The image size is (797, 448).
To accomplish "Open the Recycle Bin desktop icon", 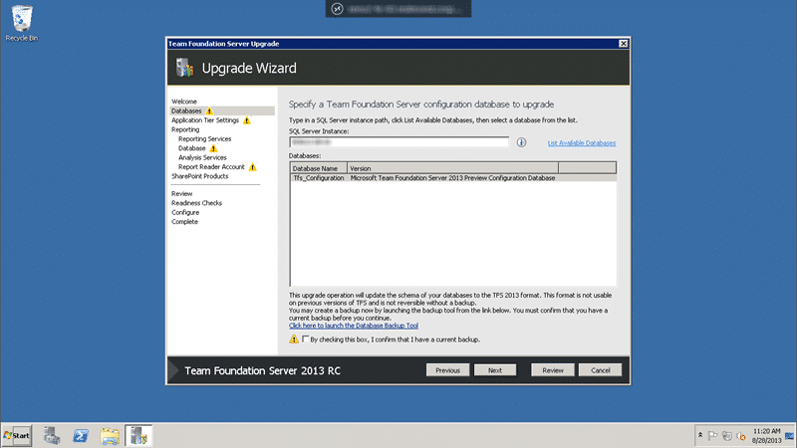I will click(x=22, y=23).
